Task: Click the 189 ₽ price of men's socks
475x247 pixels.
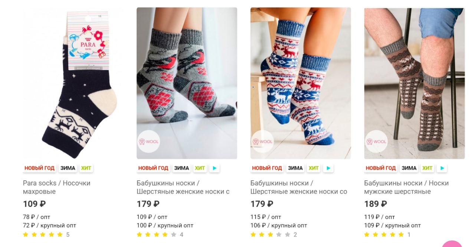Action: coord(376,204)
